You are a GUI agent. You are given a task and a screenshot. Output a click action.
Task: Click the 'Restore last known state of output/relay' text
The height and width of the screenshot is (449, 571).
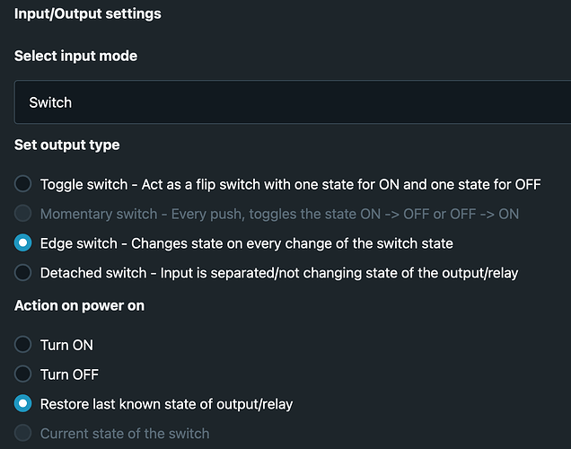pos(166,404)
